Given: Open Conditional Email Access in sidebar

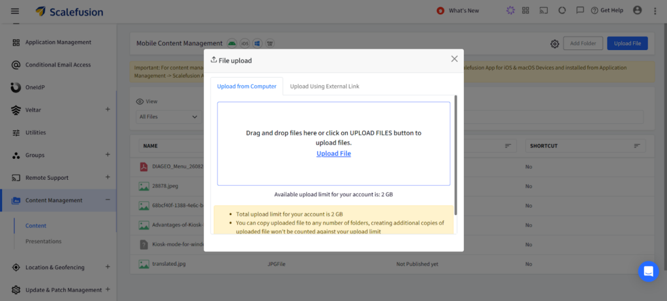Looking at the screenshot, I should (58, 64).
